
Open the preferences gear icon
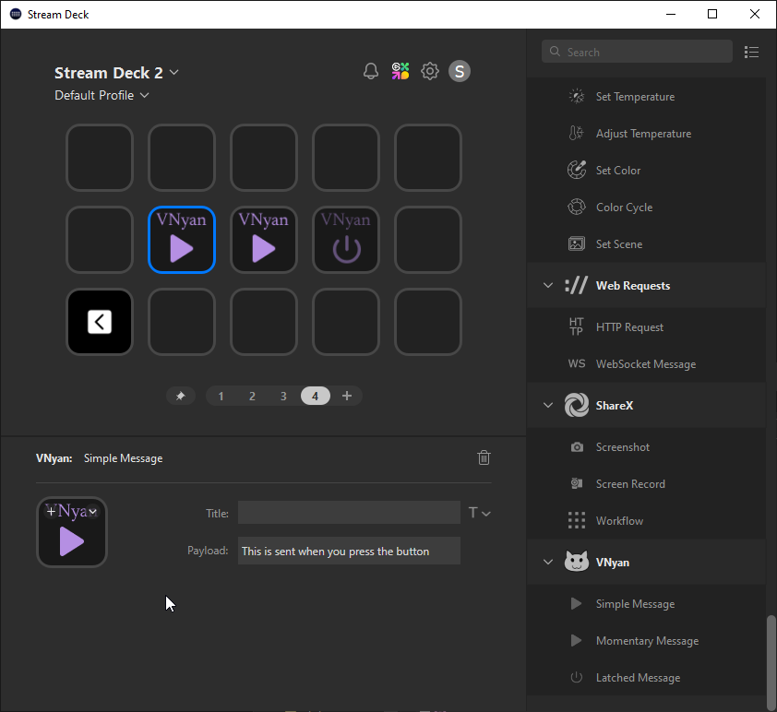click(x=430, y=71)
